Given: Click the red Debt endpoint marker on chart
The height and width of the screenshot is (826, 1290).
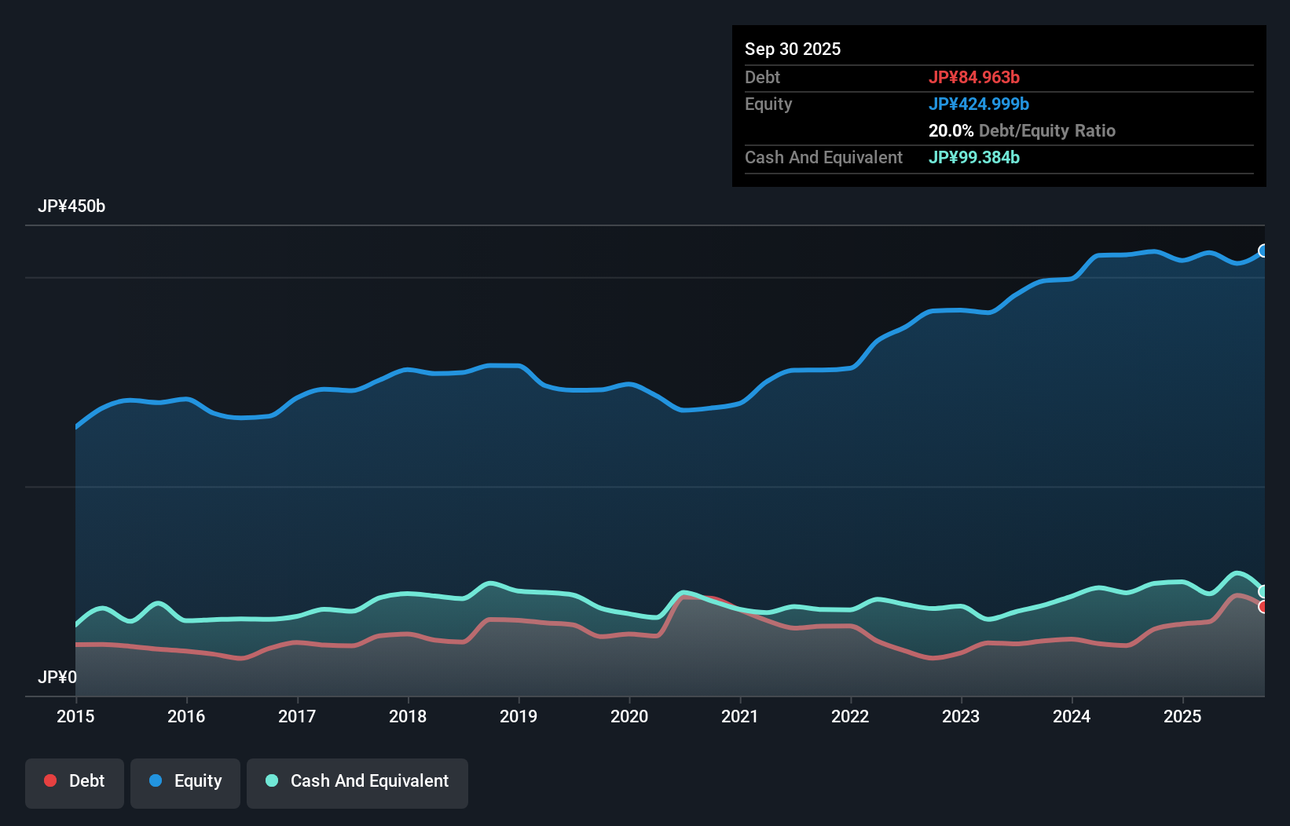Looking at the screenshot, I should point(1263,606).
